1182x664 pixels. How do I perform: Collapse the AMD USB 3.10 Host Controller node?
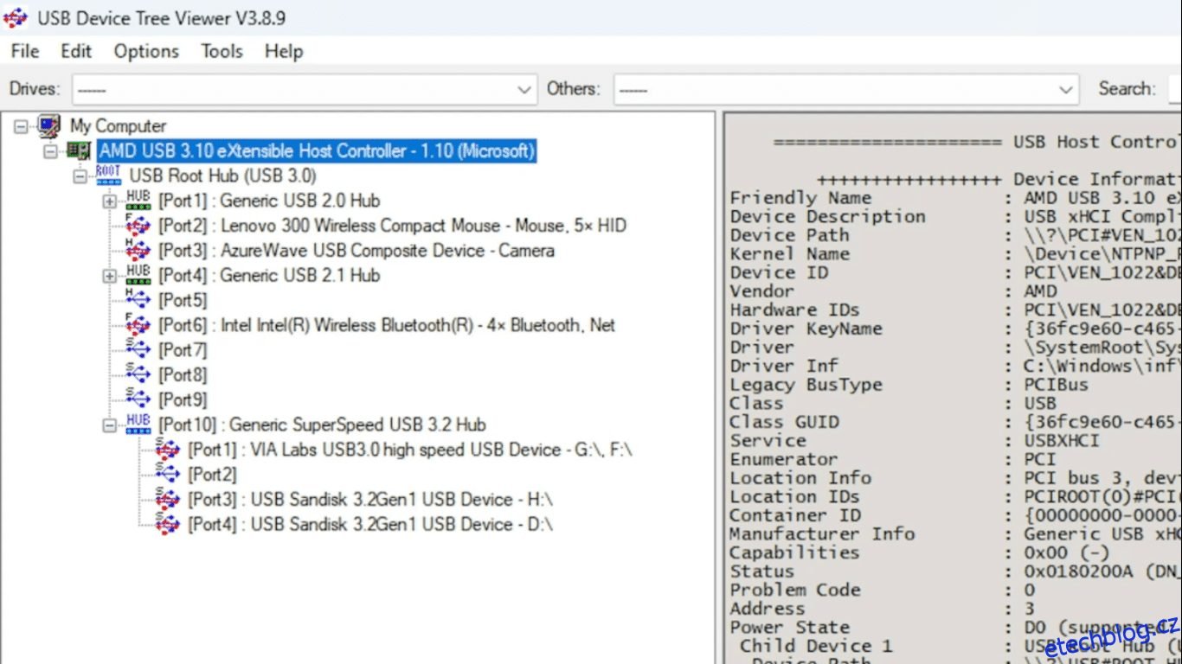pos(50,151)
